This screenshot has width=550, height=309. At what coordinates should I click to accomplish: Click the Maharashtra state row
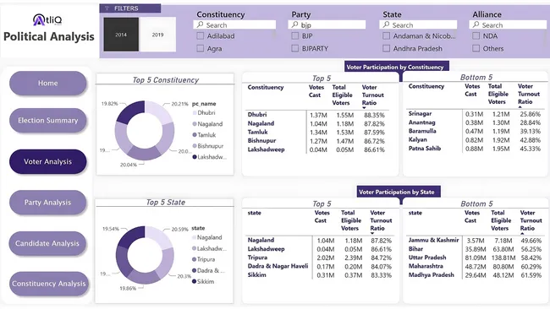475,266
